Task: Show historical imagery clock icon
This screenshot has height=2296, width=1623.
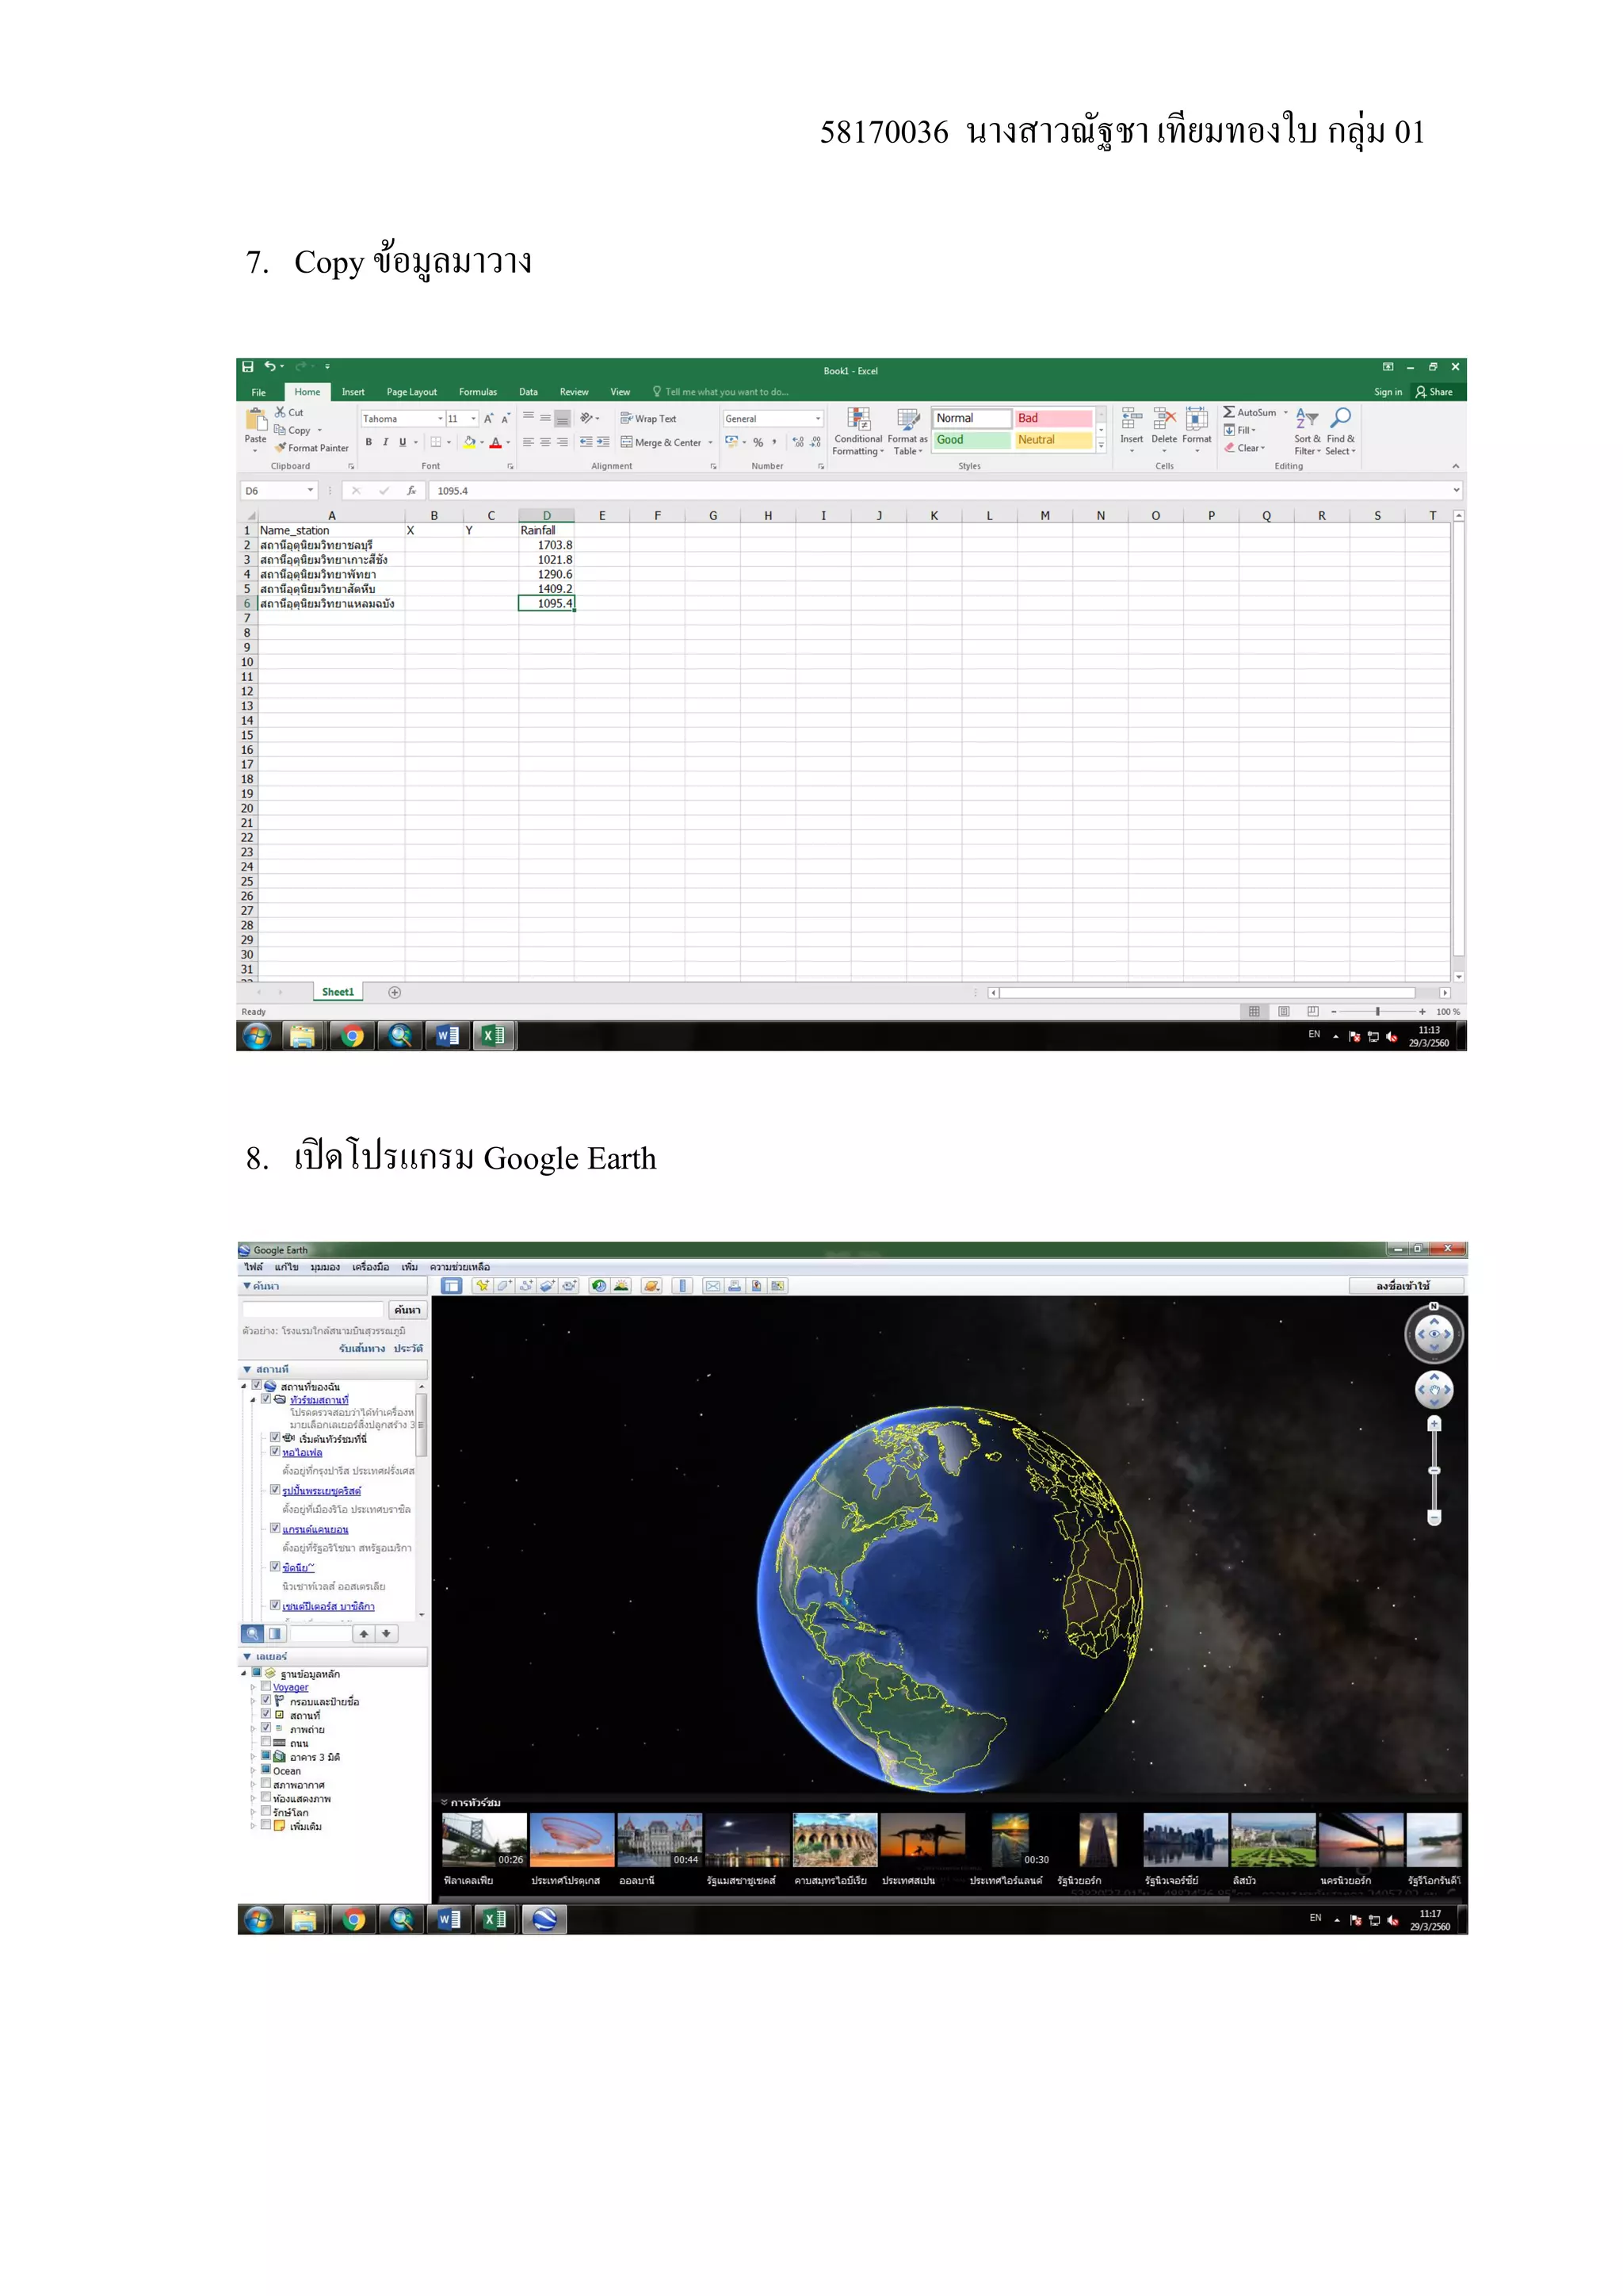Action: click(x=598, y=1286)
